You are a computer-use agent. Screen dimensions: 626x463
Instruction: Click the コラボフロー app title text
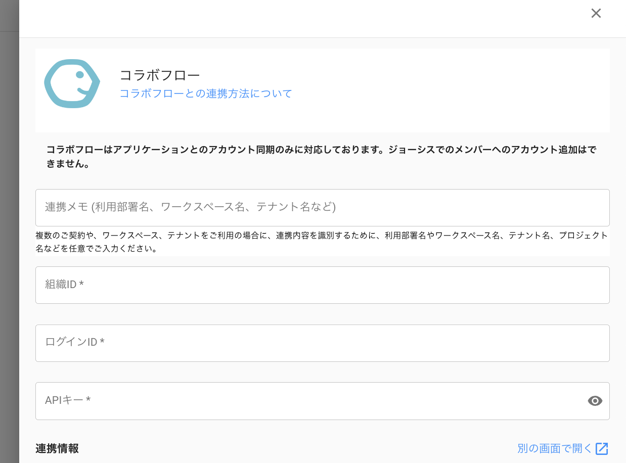[x=160, y=75]
